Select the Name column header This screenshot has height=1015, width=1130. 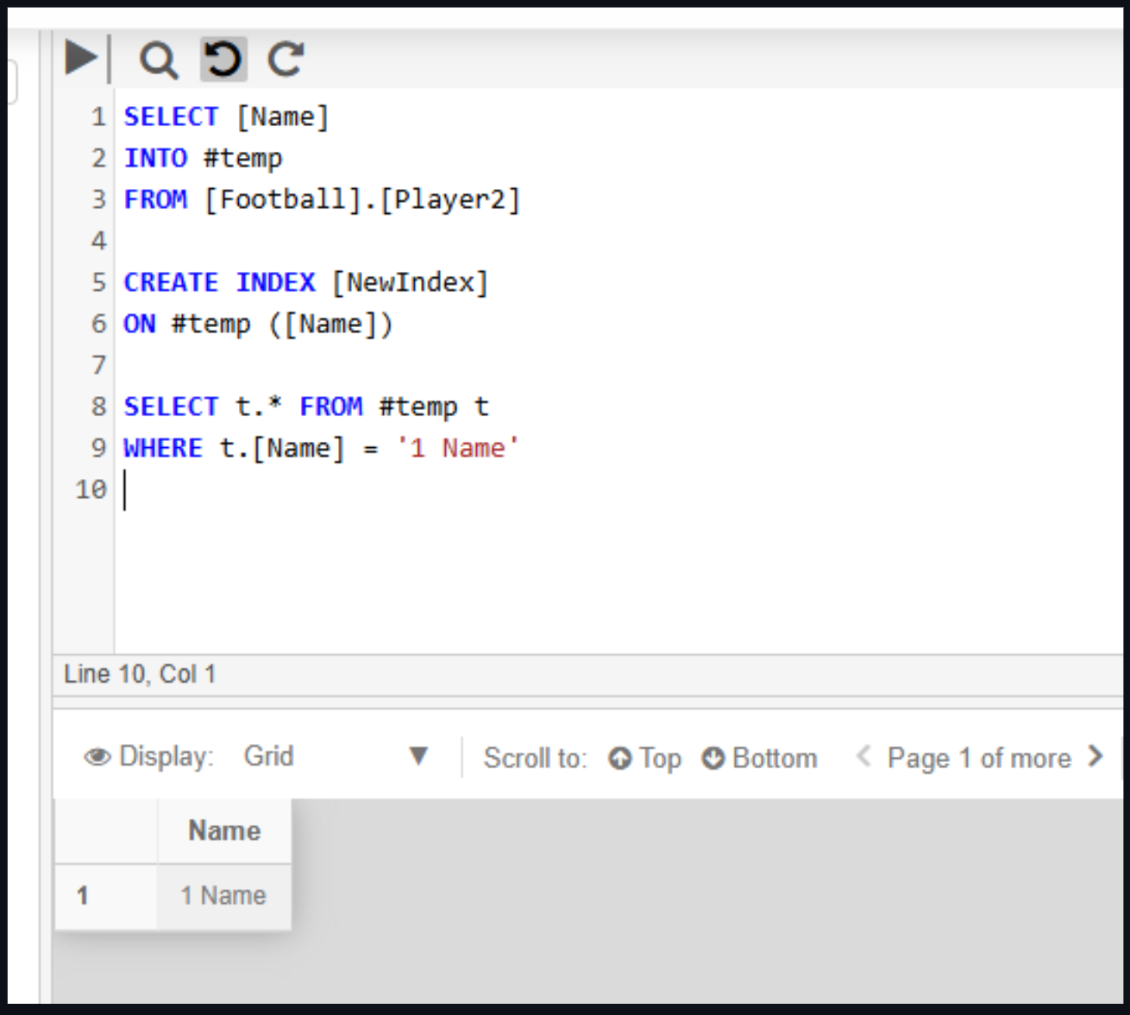coord(224,830)
